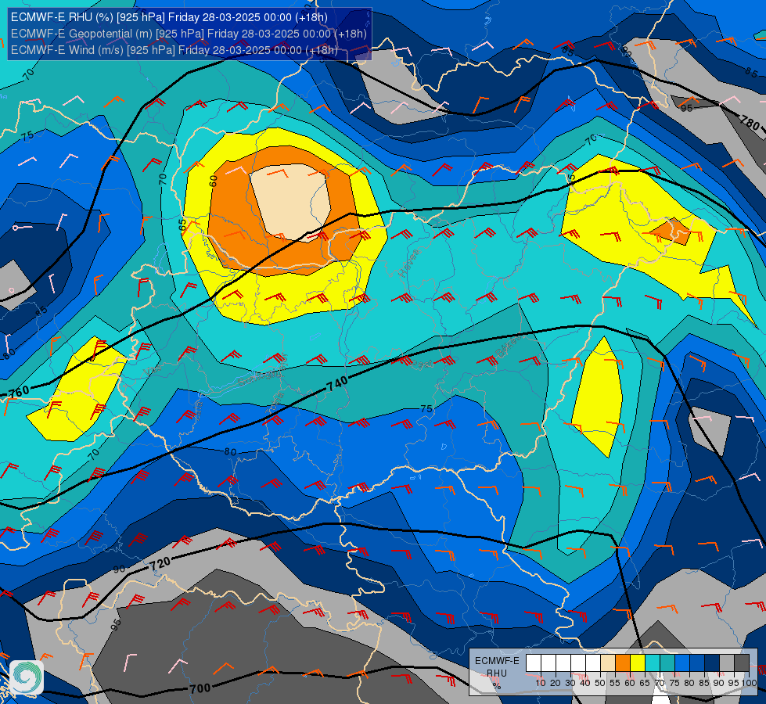Click the 780 geopotential contour label

750,122
